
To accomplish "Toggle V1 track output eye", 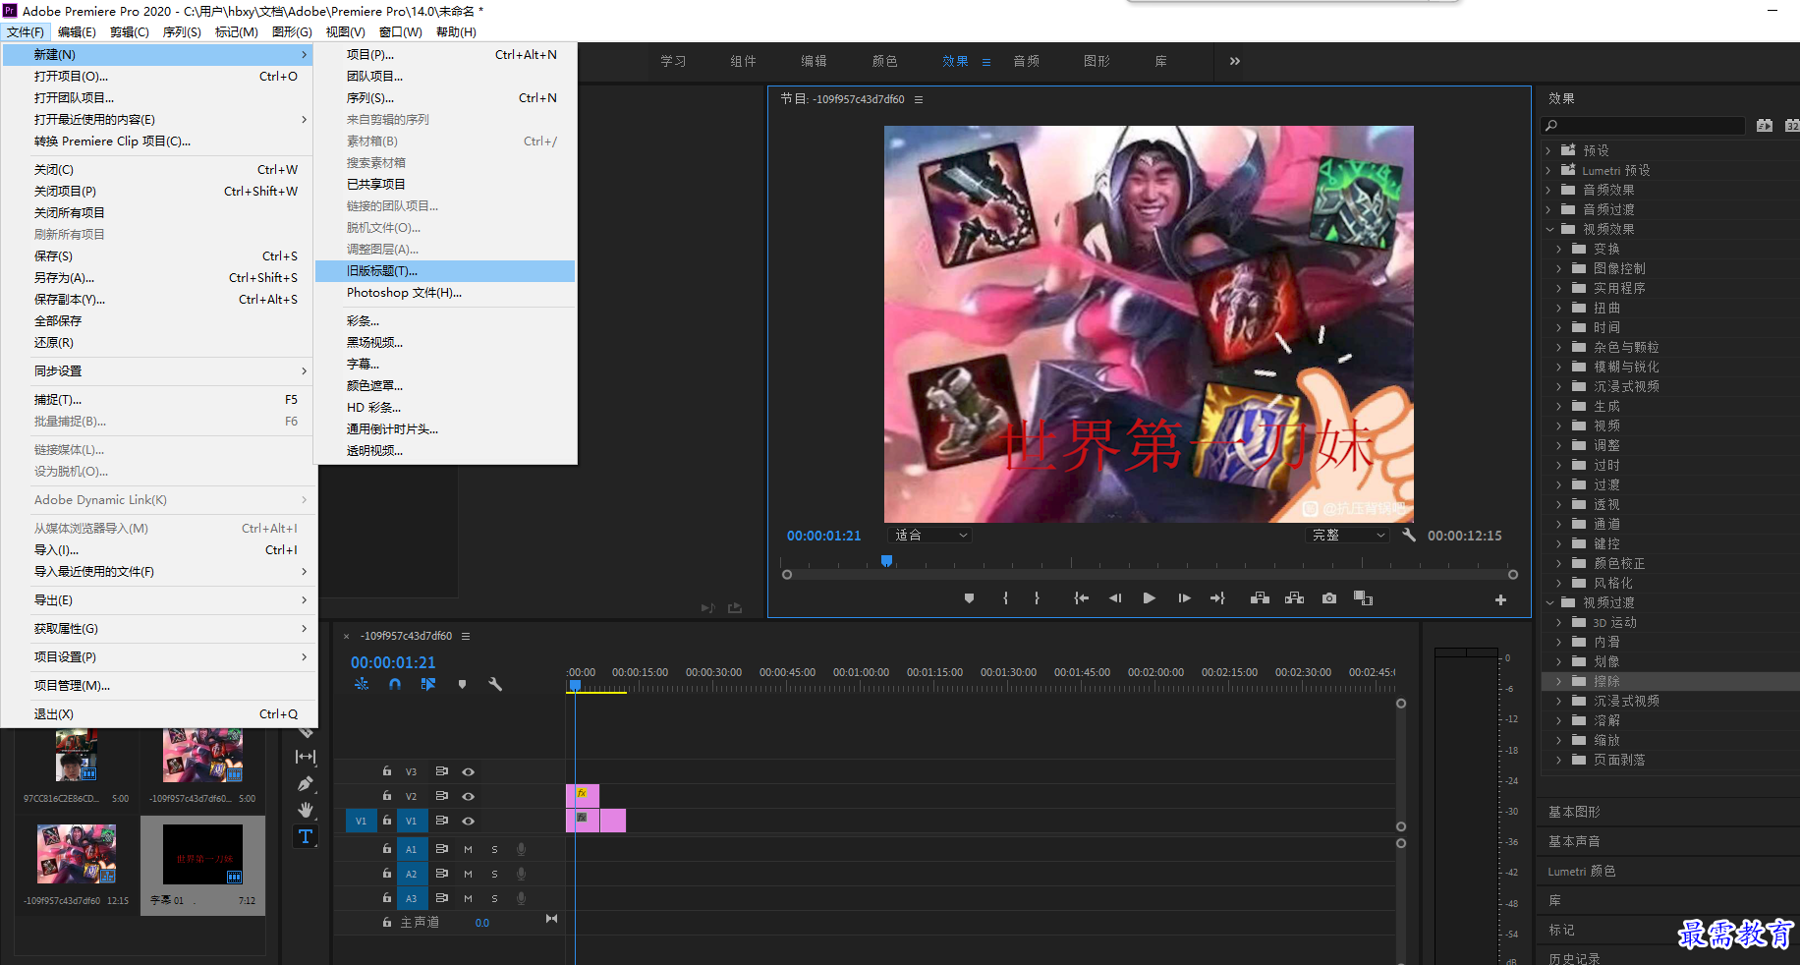I will (x=469, y=821).
